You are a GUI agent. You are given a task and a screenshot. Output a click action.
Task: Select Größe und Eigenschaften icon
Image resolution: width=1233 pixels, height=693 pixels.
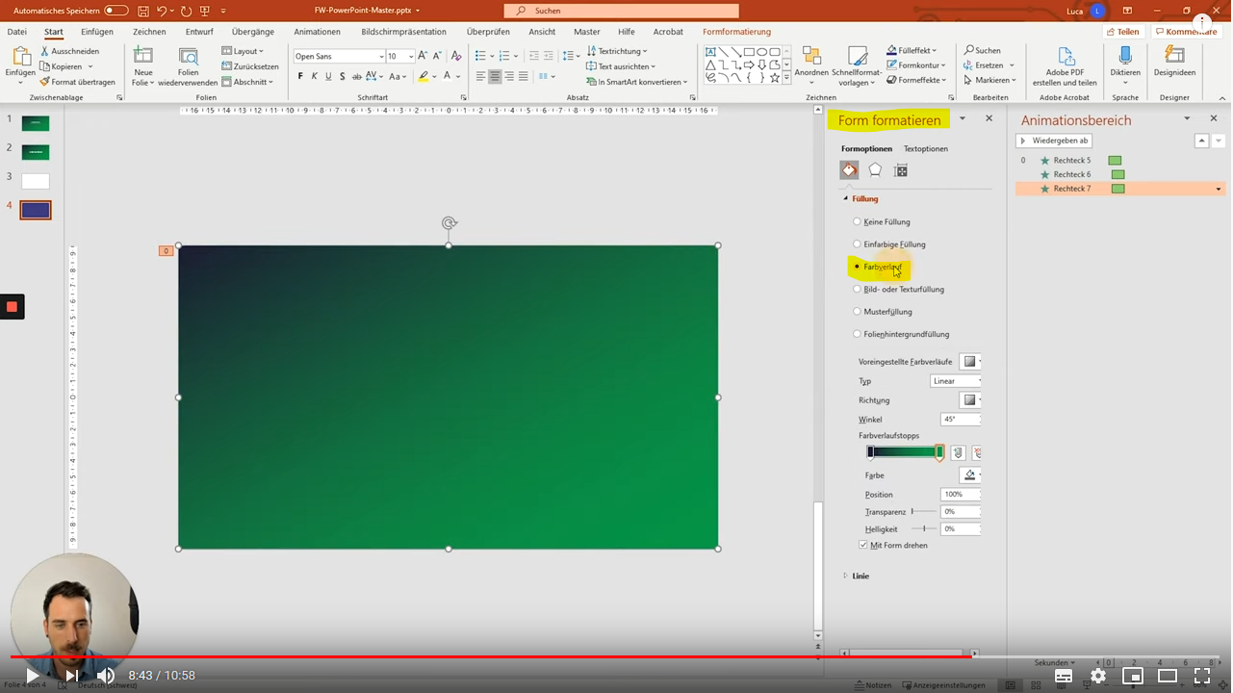click(x=901, y=170)
